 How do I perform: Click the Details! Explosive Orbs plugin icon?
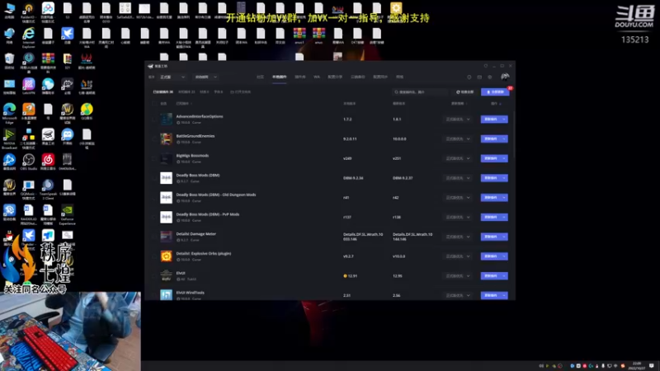(x=166, y=256)
